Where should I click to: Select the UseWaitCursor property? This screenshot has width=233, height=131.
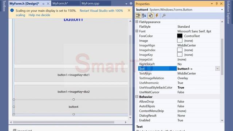pos(178,92)
